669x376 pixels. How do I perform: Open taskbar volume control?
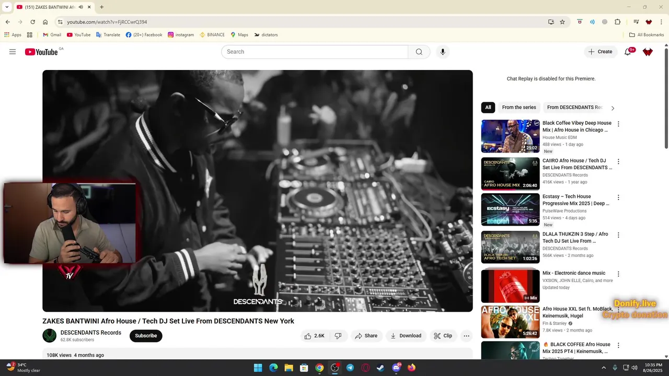(x=634, y=368)
